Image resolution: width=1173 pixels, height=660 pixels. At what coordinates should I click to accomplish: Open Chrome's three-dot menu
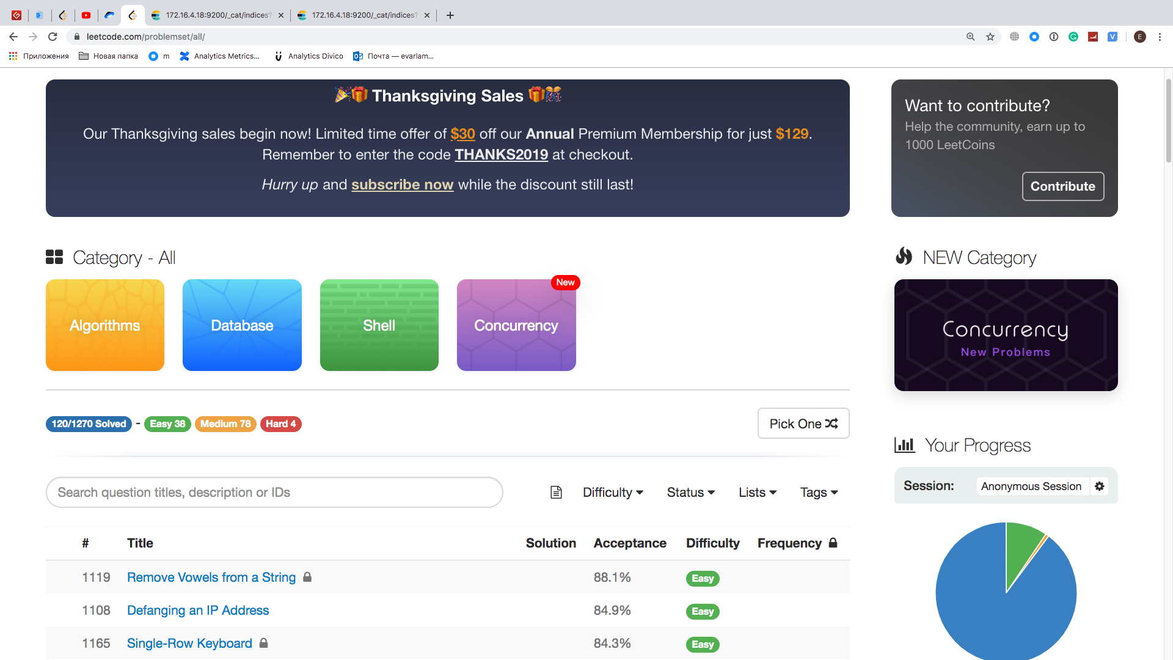coord(1160,37)
